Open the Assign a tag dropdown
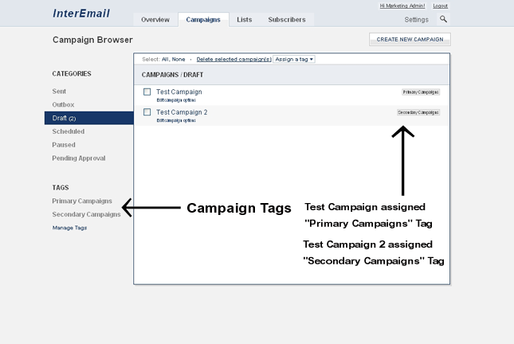This screenshot has height=344, width=514. tap(295, 59)
